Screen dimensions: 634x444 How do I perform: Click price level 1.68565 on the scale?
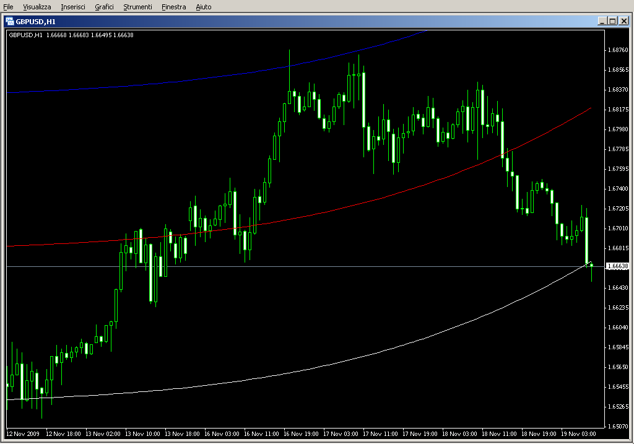(x=619, y=70)
